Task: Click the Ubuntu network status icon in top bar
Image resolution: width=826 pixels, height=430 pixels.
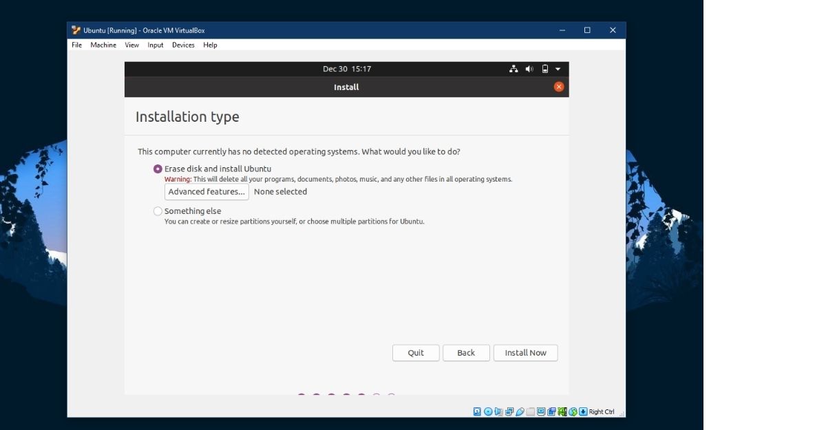Action: [513, 69]
